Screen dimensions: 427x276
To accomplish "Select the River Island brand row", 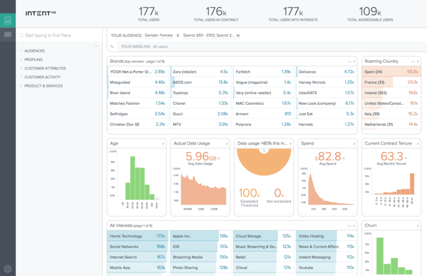I will pos(138,93).
